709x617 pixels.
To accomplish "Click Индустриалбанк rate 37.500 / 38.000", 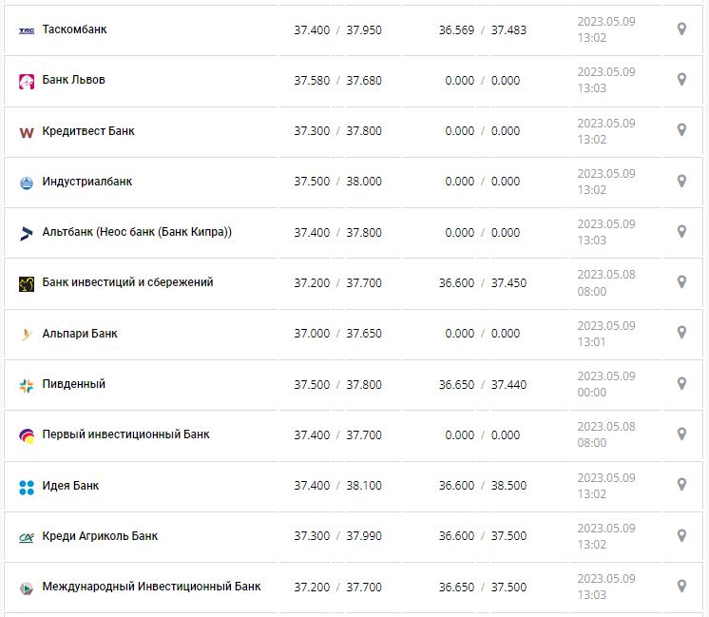I will [337, 182].
